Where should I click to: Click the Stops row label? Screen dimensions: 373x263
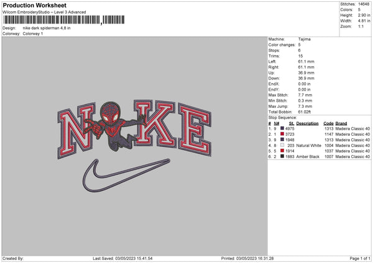pos(274,50)
